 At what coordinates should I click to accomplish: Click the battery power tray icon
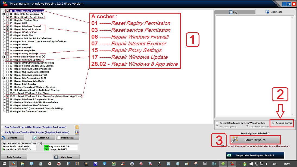(256, 164)
